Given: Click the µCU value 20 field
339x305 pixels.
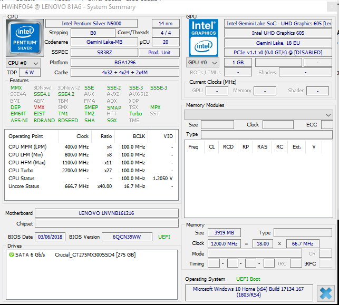Looking at the screenshot, I should (x=166, y=42).
